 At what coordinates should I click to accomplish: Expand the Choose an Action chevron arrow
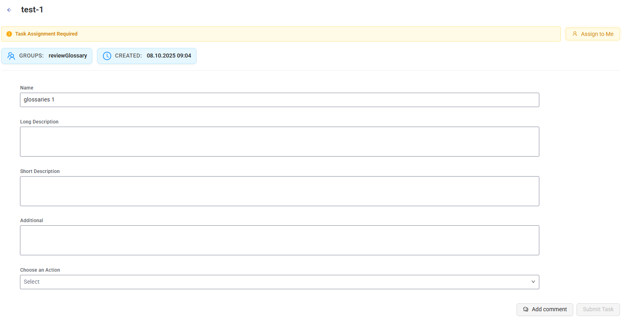coord(533,282)
